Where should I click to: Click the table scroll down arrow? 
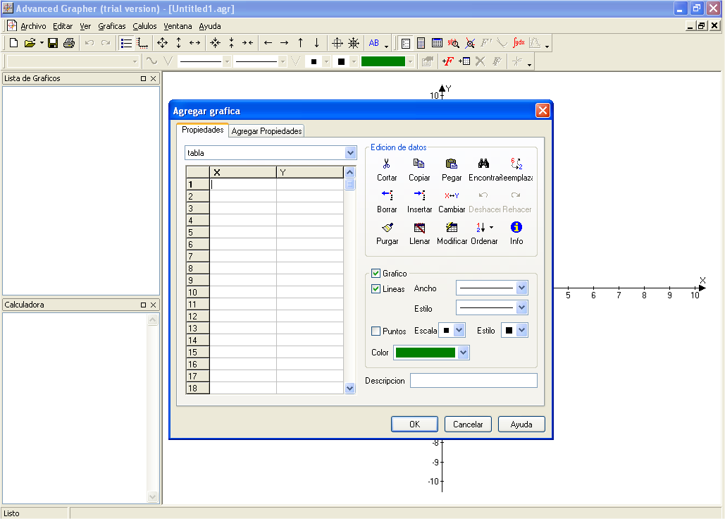click(x=350, y=388)
